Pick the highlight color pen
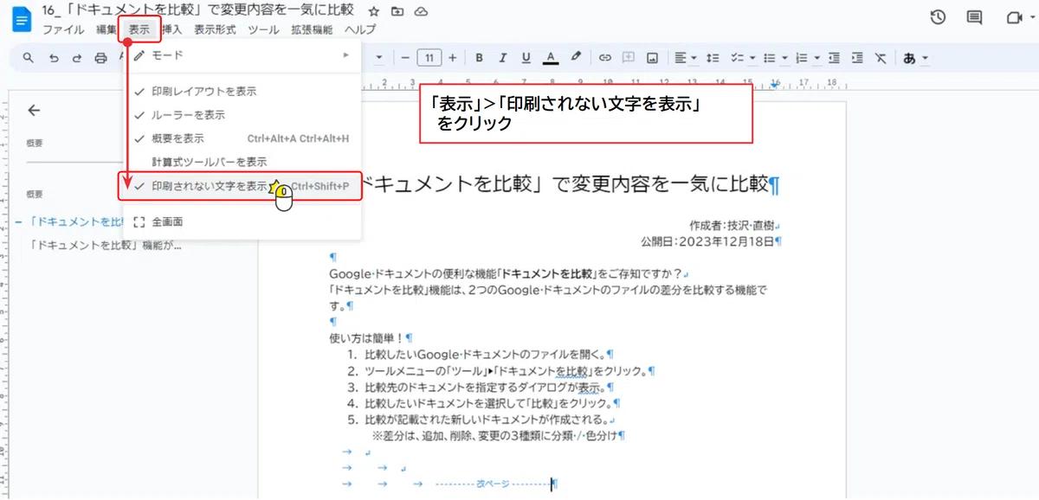The width and height of the screenshot is (1039, 500). (x=576, y=58)
